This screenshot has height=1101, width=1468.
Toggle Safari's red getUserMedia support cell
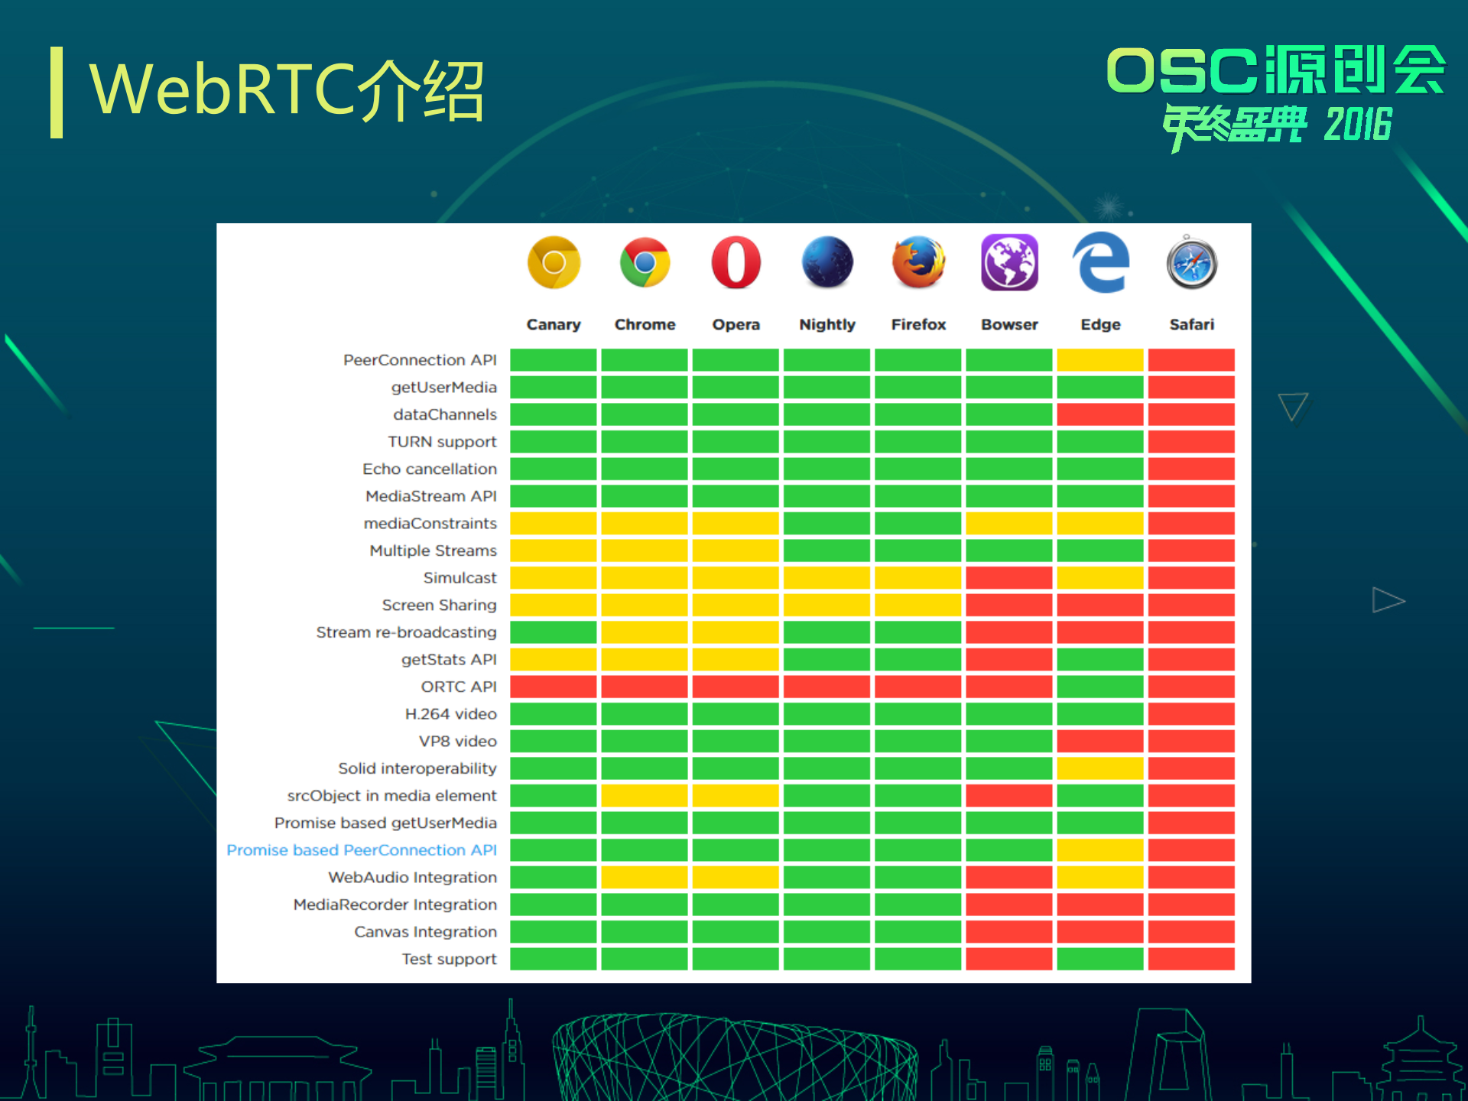[x=1191, y=387]
